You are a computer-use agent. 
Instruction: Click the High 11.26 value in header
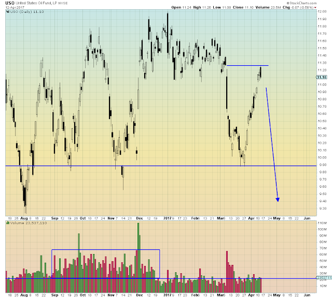[x=202, y=7]
